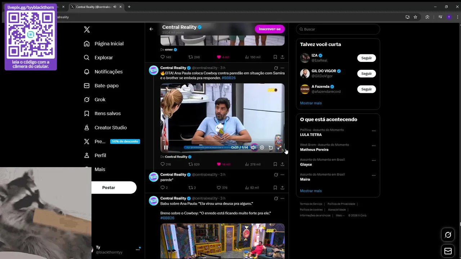461x259 pixels.
Task: Open Notificações in the sidebar
Action: (x=103, y=72)
